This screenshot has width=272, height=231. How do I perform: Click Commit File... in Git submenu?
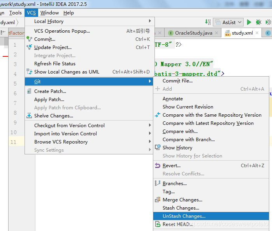point(211,80)
